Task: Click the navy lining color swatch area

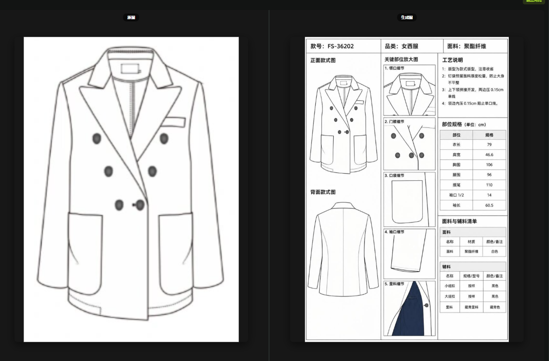Action: coord(409,314)
